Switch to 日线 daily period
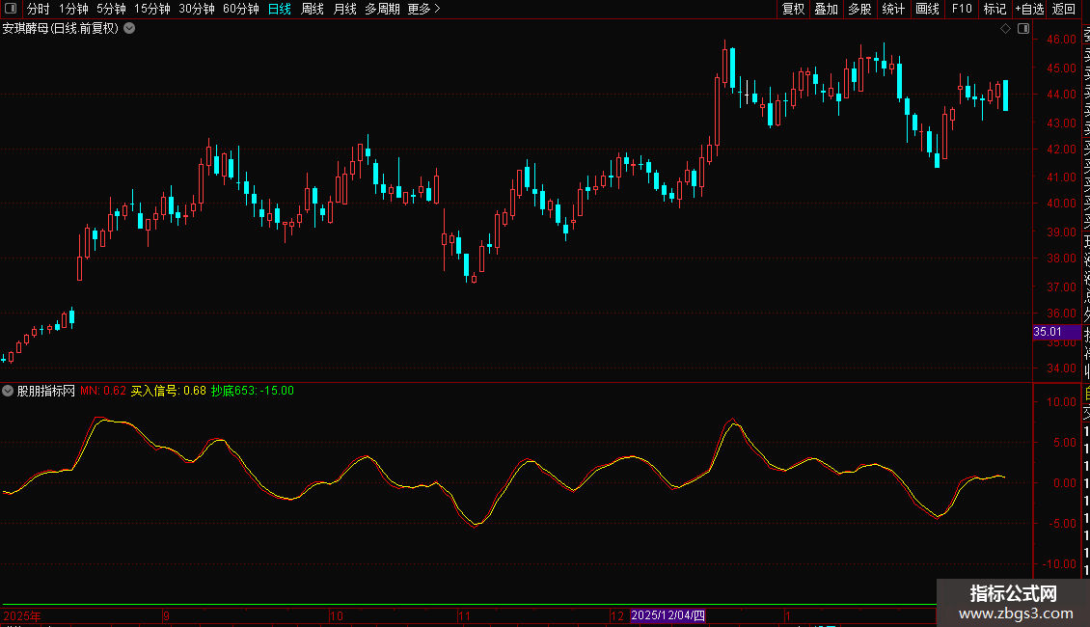This screenshot has width=1090, height=627. [x=280, y=9]
